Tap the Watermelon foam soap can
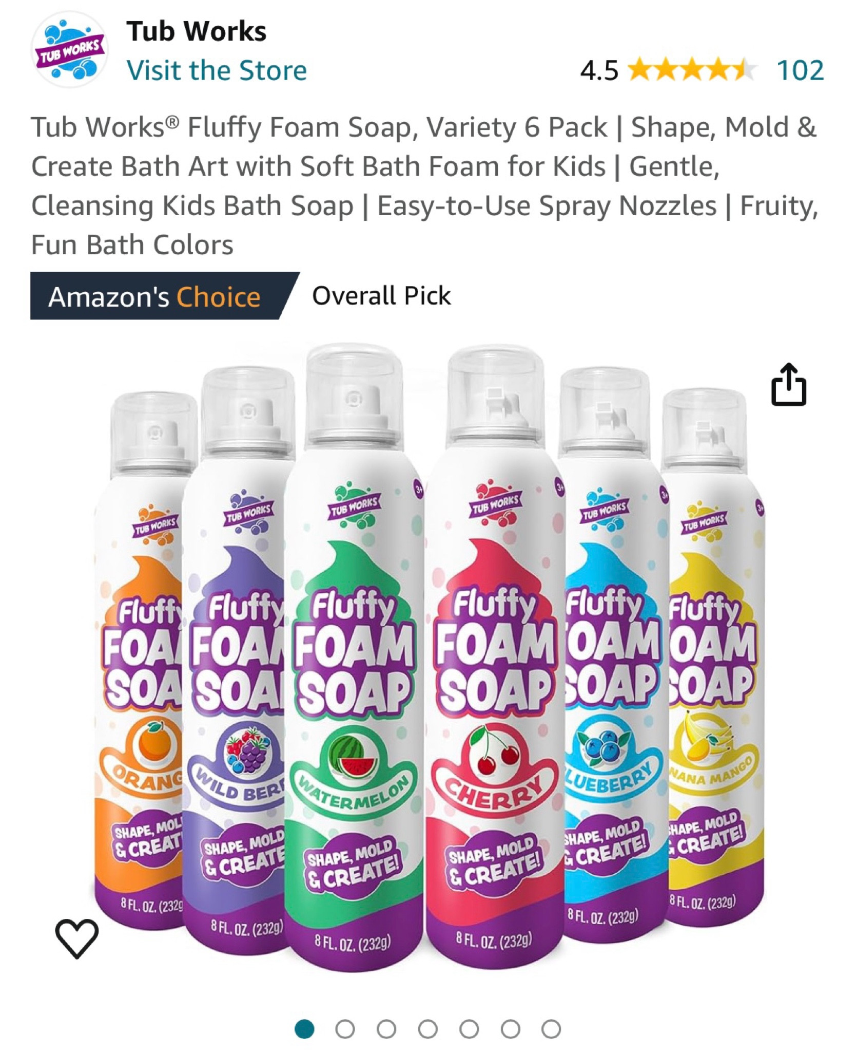 click(354, 657)
